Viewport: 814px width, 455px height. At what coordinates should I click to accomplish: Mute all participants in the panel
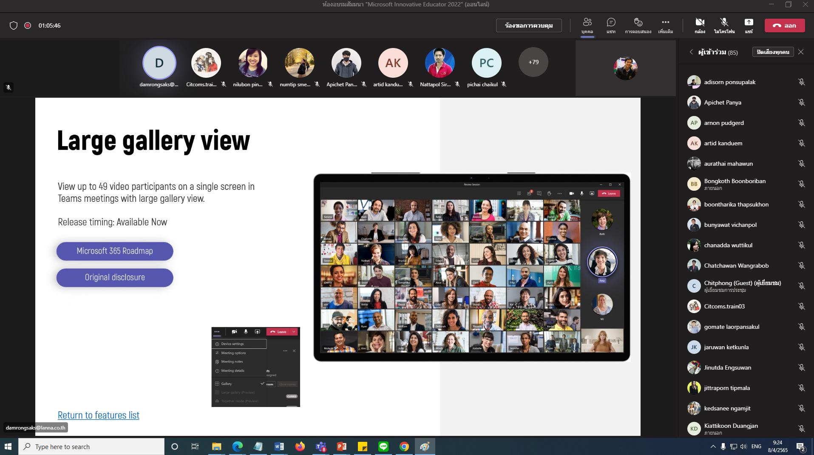tap(773, 52)
